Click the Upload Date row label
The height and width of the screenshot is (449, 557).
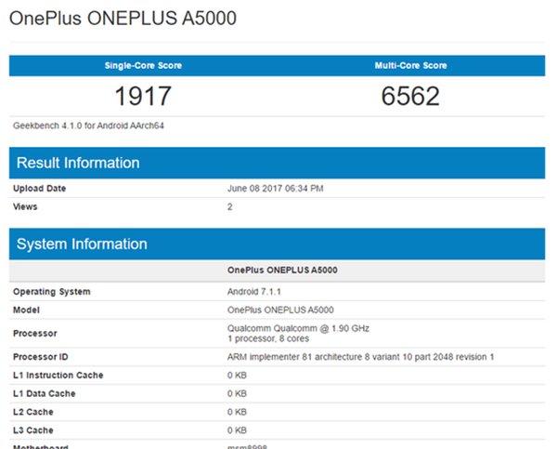tap(40, 189)
